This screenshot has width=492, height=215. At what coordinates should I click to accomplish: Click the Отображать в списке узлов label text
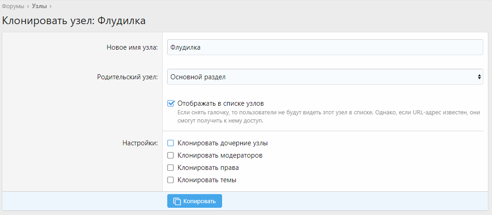point(221,103)
